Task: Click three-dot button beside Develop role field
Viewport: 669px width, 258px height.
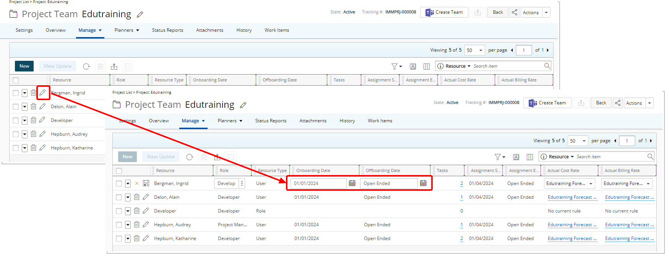Action: pyautogui.click(x=242, y=183)
